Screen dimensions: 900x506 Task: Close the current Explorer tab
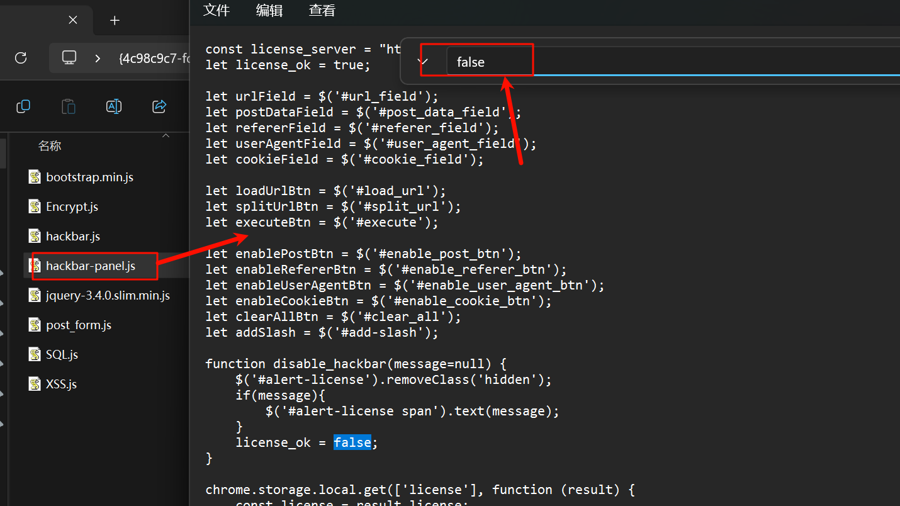pos(73,20)
